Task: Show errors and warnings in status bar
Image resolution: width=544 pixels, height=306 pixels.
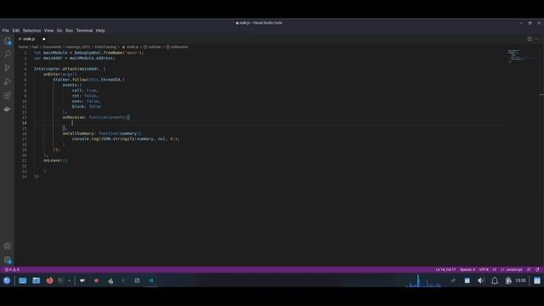Action: [x=12, y=269]
